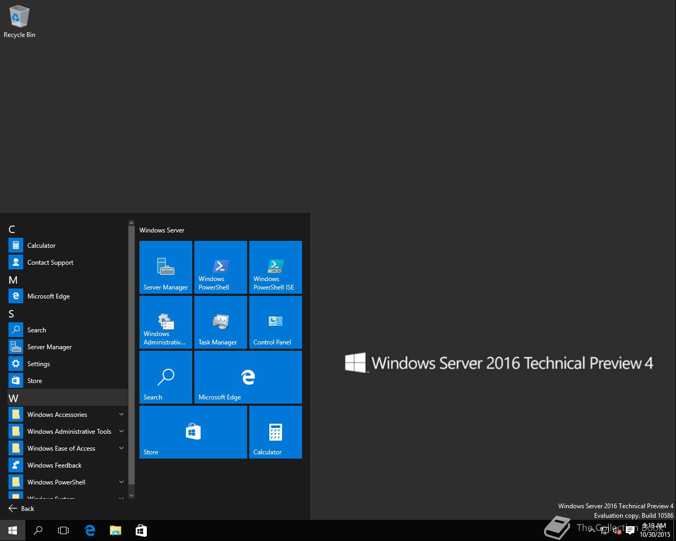Open Windows Feedback in the apps list
Viewport: 676px width, 541px height.
[x=68, y=465]
